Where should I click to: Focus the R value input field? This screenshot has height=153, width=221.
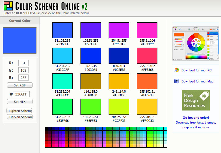(x=23, y=63)
